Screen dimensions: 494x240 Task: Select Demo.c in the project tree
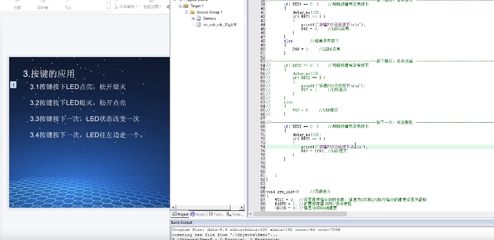[210, 18]
